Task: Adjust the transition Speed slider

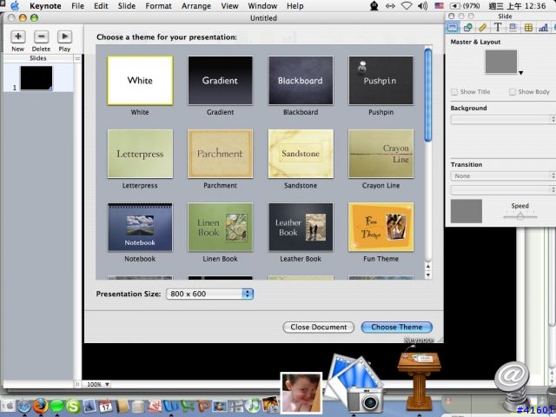Action: [520, 216]
